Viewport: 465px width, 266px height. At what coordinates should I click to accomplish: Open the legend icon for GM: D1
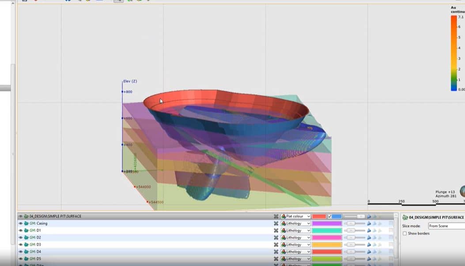coord(391,231)
